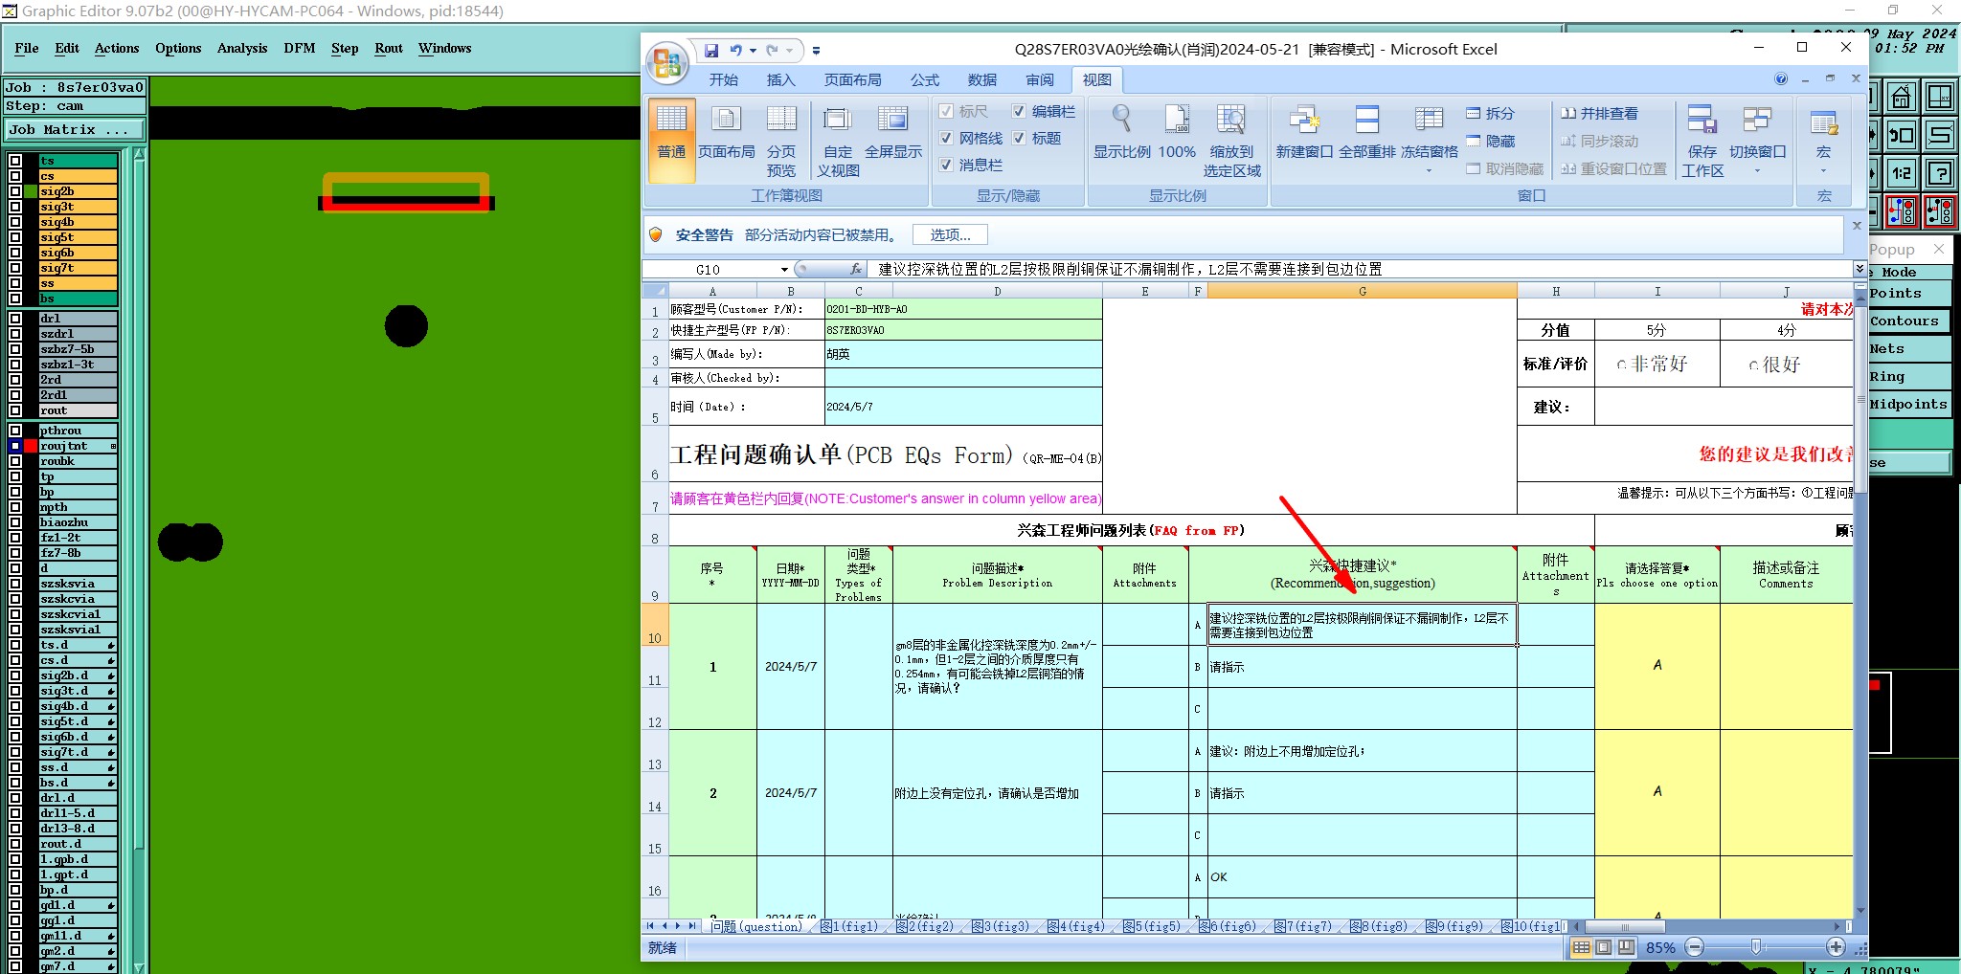Open the undo history dropdown arrow
Viewport: 1961px width, 974px height.
pos(753,50)
